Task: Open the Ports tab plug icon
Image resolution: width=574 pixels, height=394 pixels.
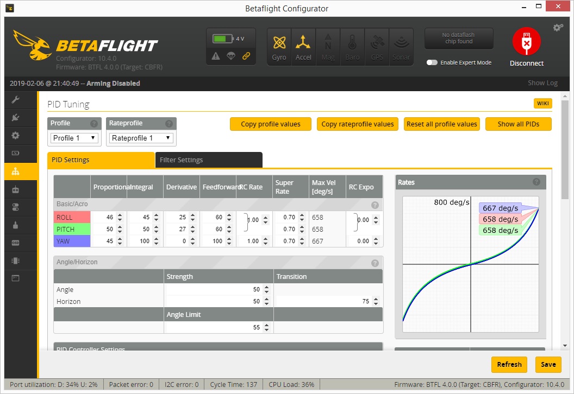Action: (x=15, y=118)
